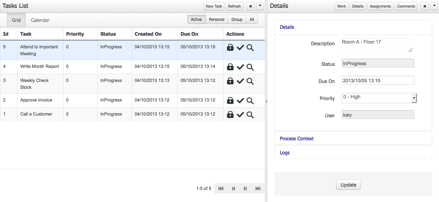Filter tasks by Active
Viewport: 439px width, 202px height.
(196, 20)
